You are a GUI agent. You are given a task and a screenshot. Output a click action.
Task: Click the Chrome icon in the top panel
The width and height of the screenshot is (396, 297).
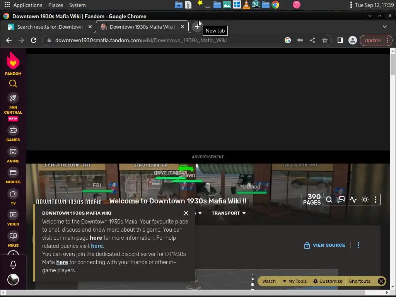pyautogui.click(x=275, y=5)
